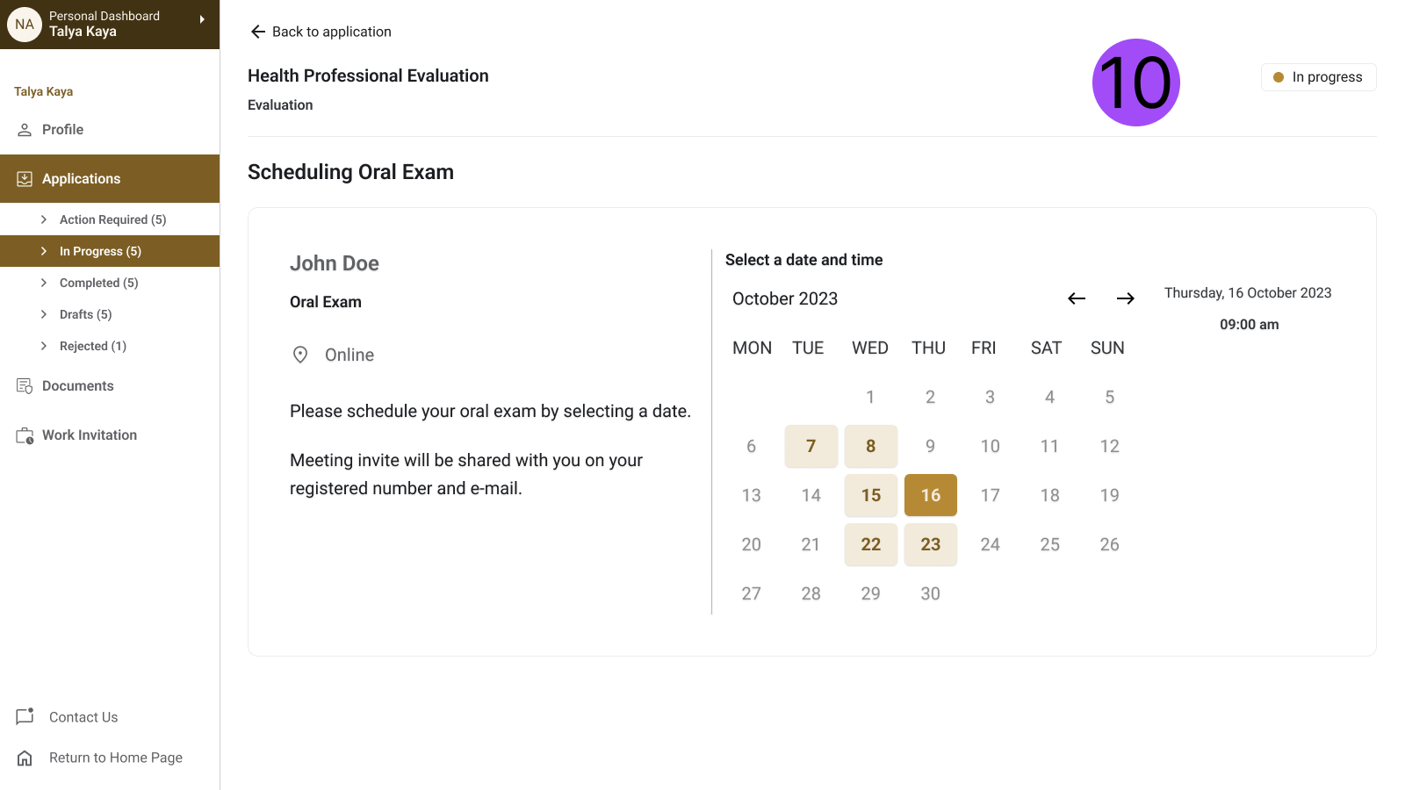Select October 7 on the calendar
Screen dimensions: 1405x790
(811, 446)
